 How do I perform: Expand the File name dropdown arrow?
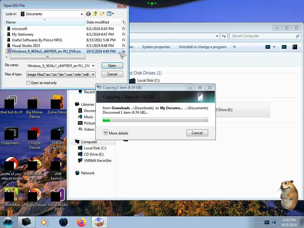pos(93,66)
